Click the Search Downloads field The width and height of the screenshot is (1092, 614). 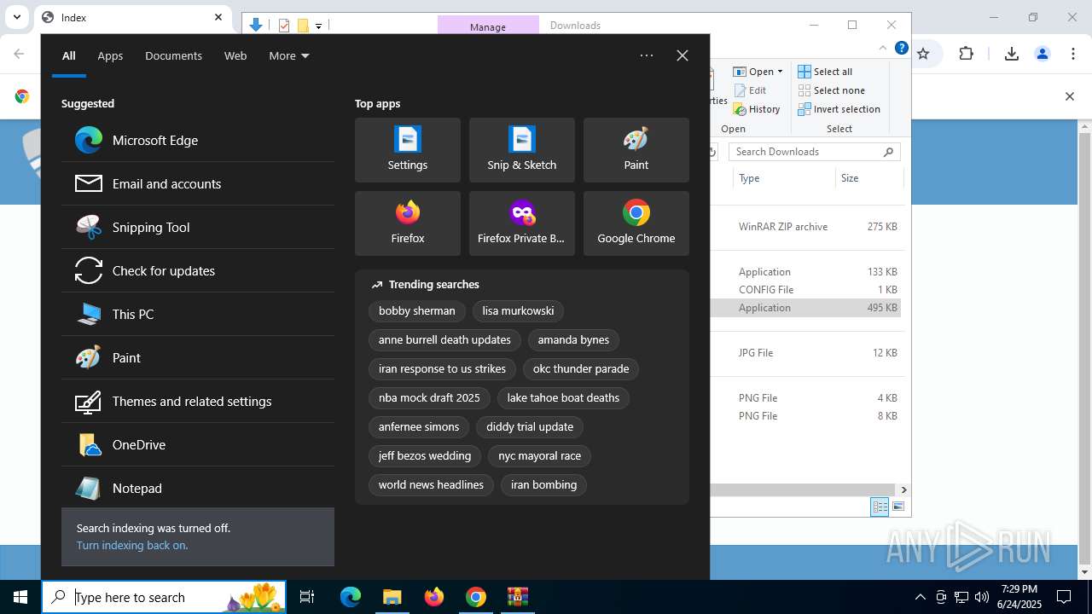tap(815, 152)
